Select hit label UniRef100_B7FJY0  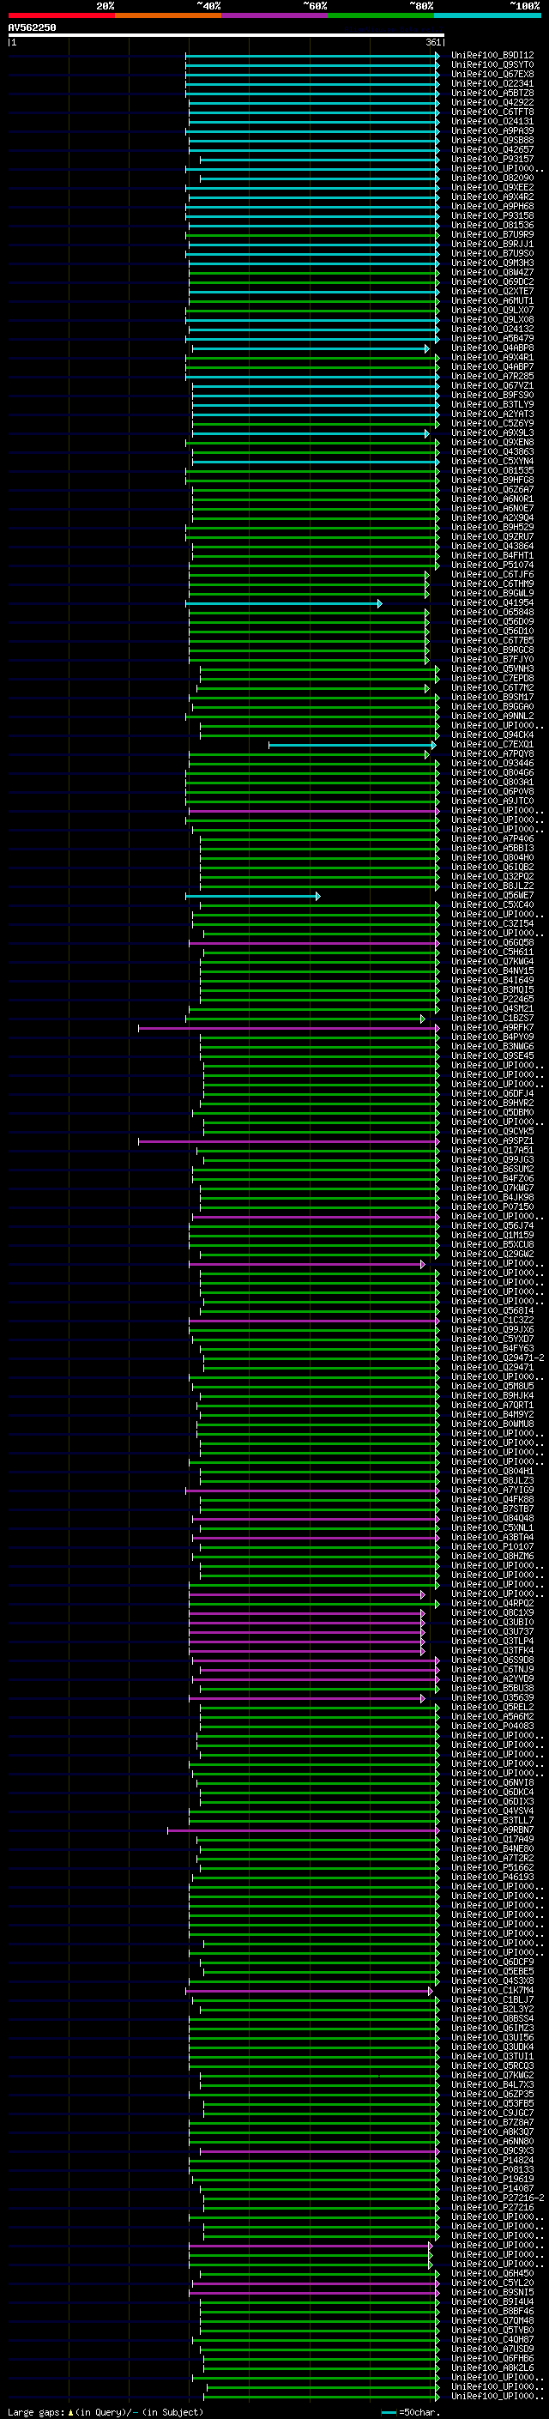pos(492,659)
